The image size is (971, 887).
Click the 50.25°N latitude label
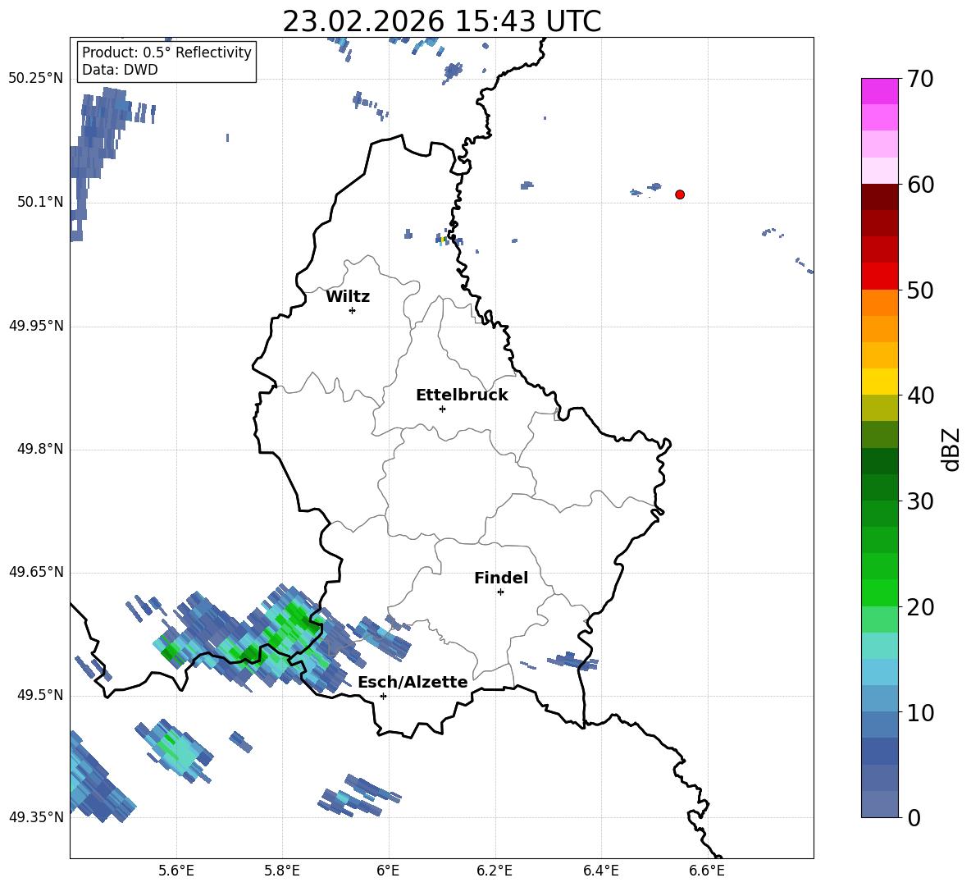[x=36, y=78]
